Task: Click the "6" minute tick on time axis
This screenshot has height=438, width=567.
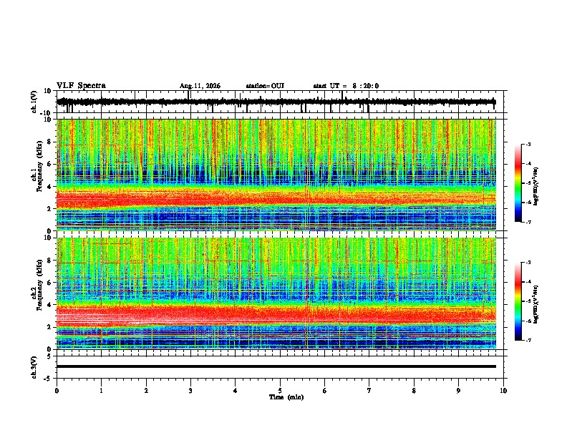Action: tap(325, 391)
